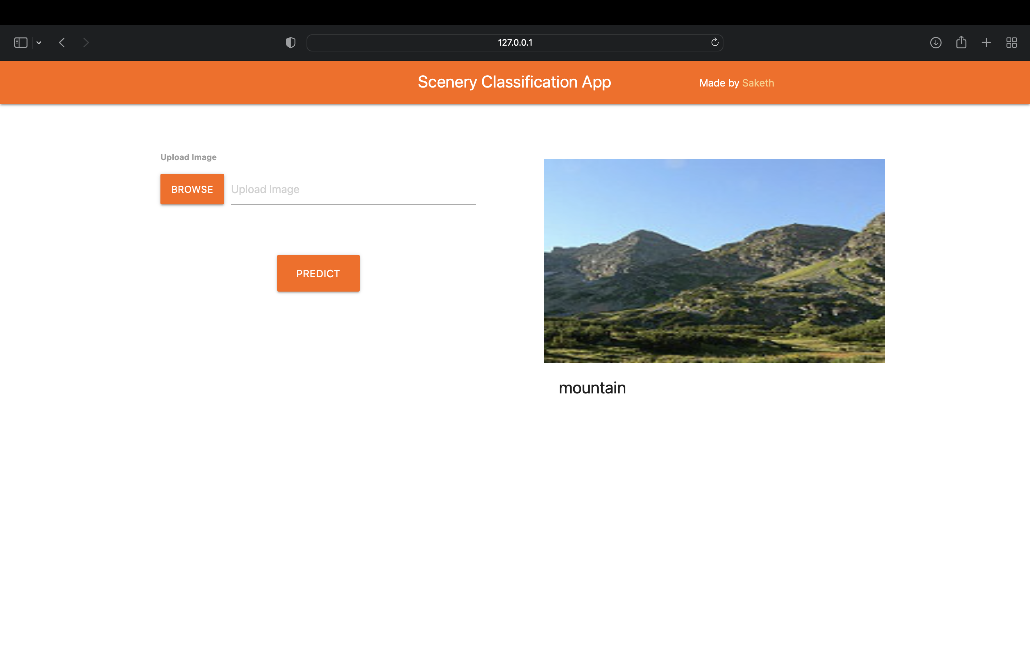Toggle the Safari sidebar icon
The width and height of the screenshot is (1030, 669).
point(21,42)
